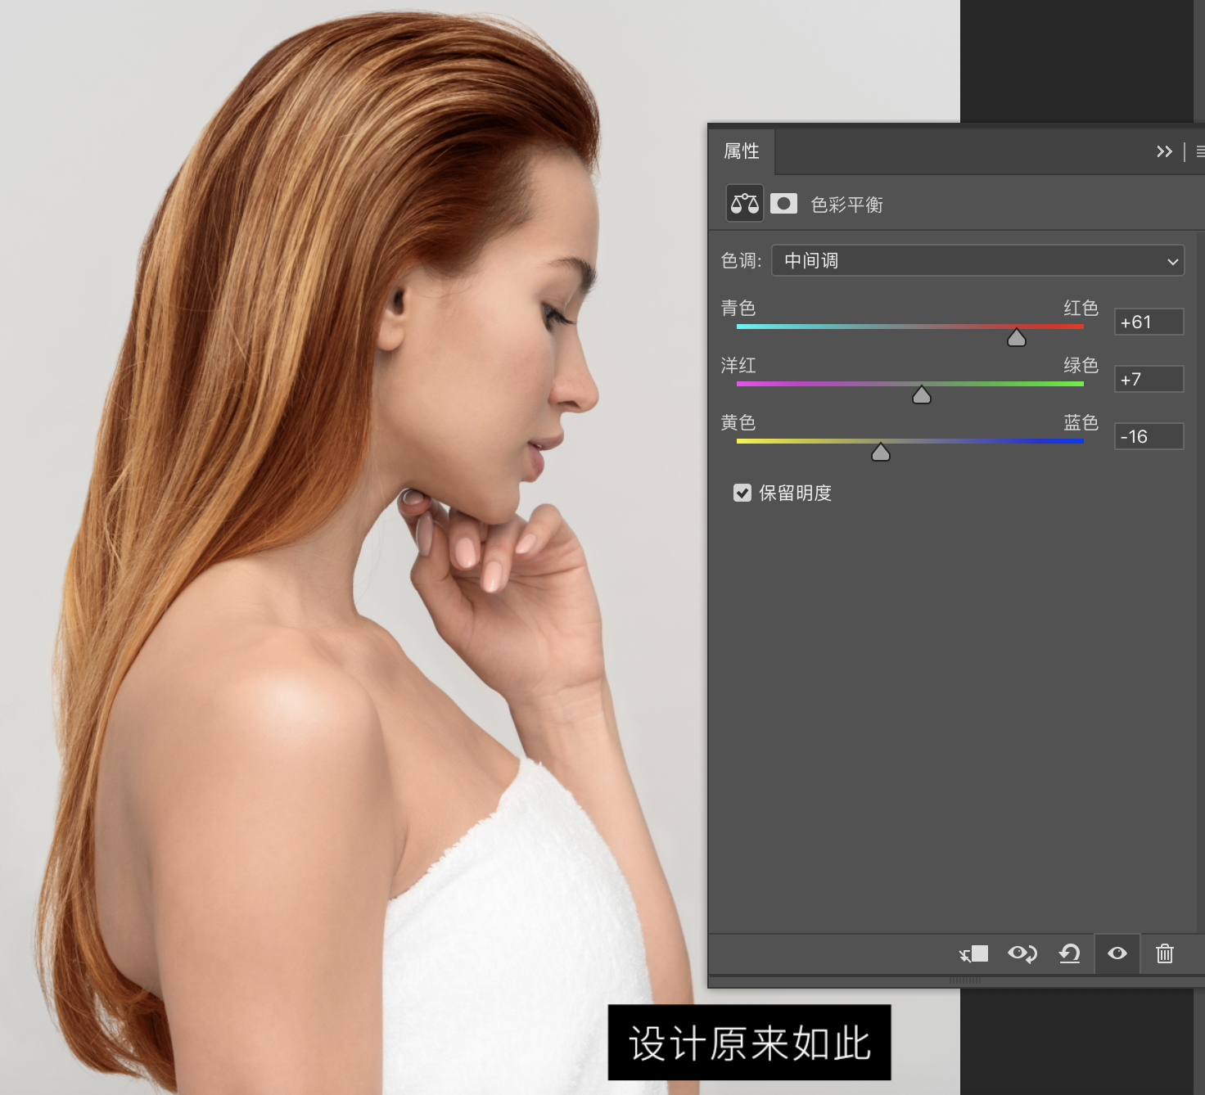Select the layer mask icon
This screenshot has height=1095, width=1205.
tap(783, 204)
